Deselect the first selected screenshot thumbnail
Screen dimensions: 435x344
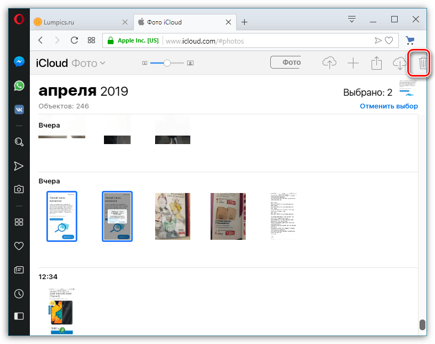coord(62,216)
